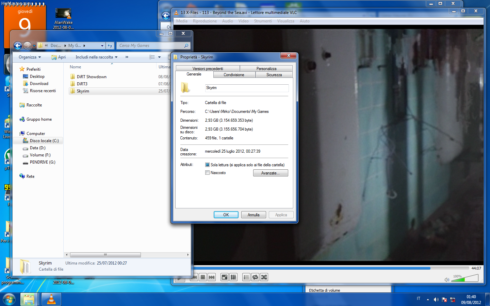Close the Proprietà Skyrim dialog
Screen dimensions: 490x306
[x=289, y=56]
